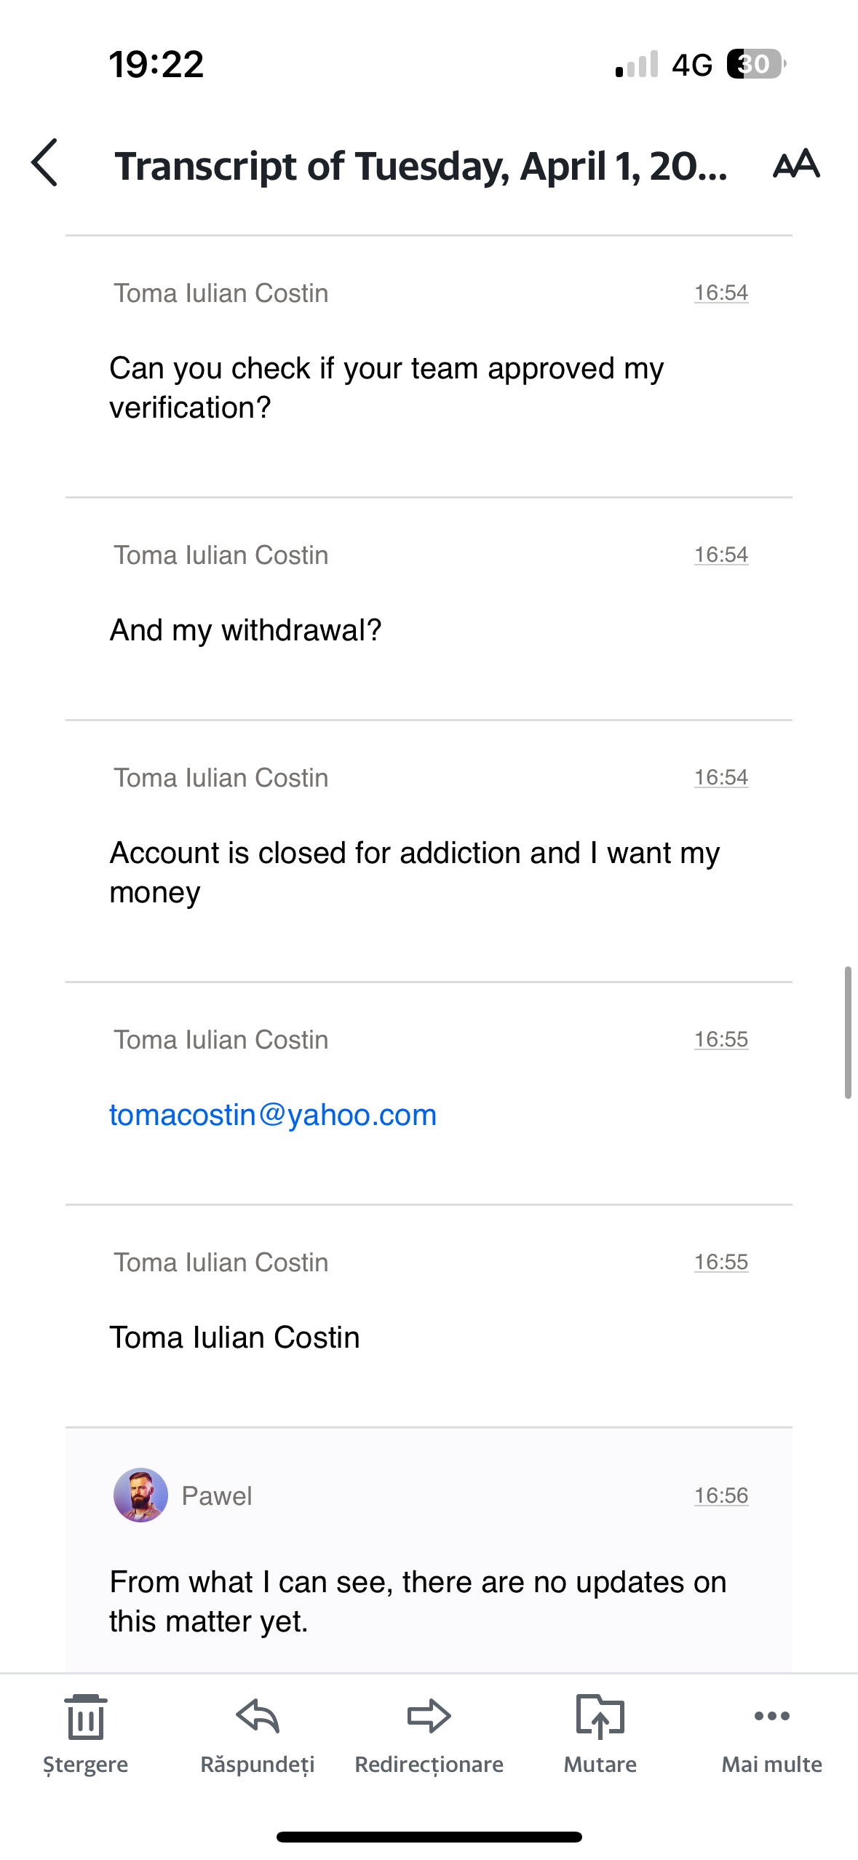The image size is (858, 1860).
Task: Tap the 'And my withdrawal?' message
Action: click(245, 630)
